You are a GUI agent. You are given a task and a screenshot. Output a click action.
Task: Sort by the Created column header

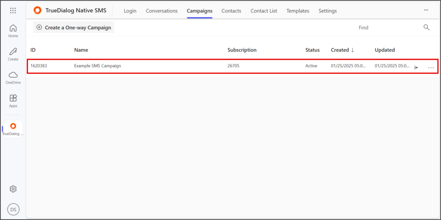[342, 50]
